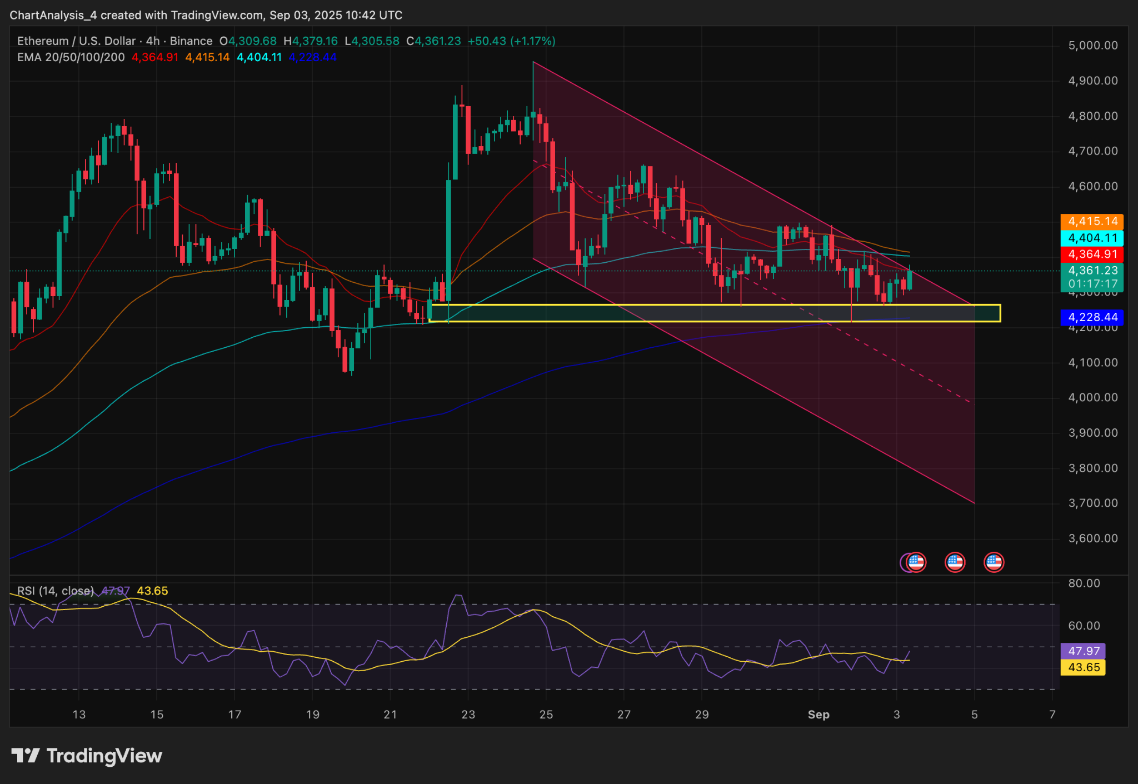Click the purple 47.97 RSI value label

click(x=1083, y=651)
